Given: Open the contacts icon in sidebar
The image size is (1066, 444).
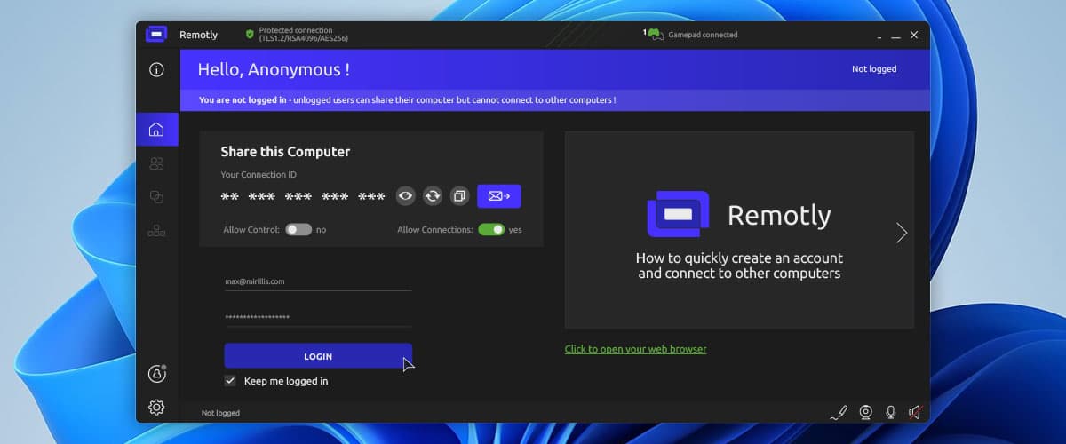Looking at the screenshot, I should point(156,163).
